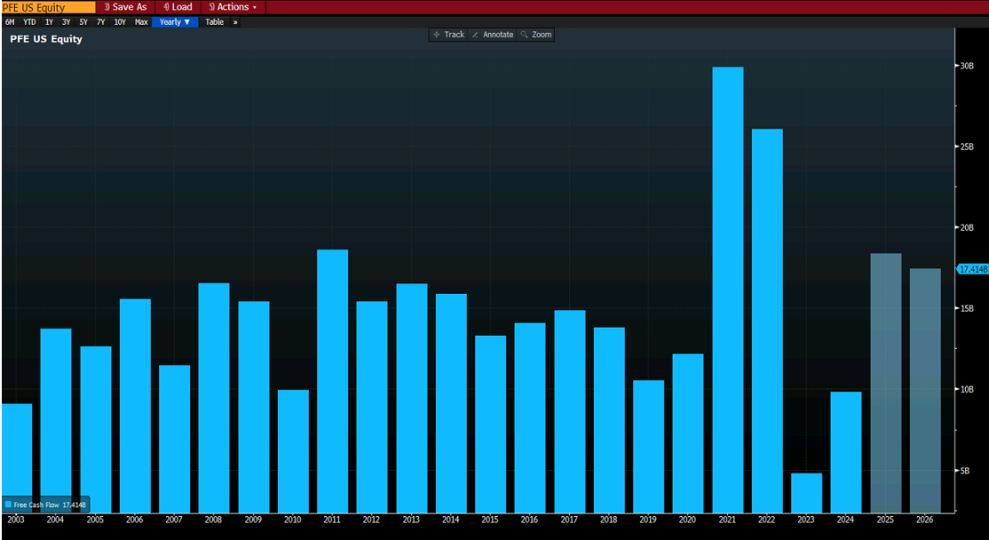The width and height of the screenshot is (989, 540).
Task: Click the 2024 x-axis year label
Action: pos(846,520)
